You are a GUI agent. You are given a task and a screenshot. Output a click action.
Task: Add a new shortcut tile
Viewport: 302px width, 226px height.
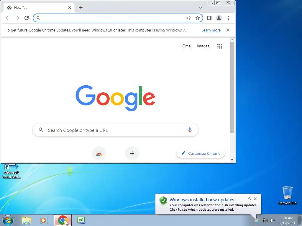[x=132, y=153]
